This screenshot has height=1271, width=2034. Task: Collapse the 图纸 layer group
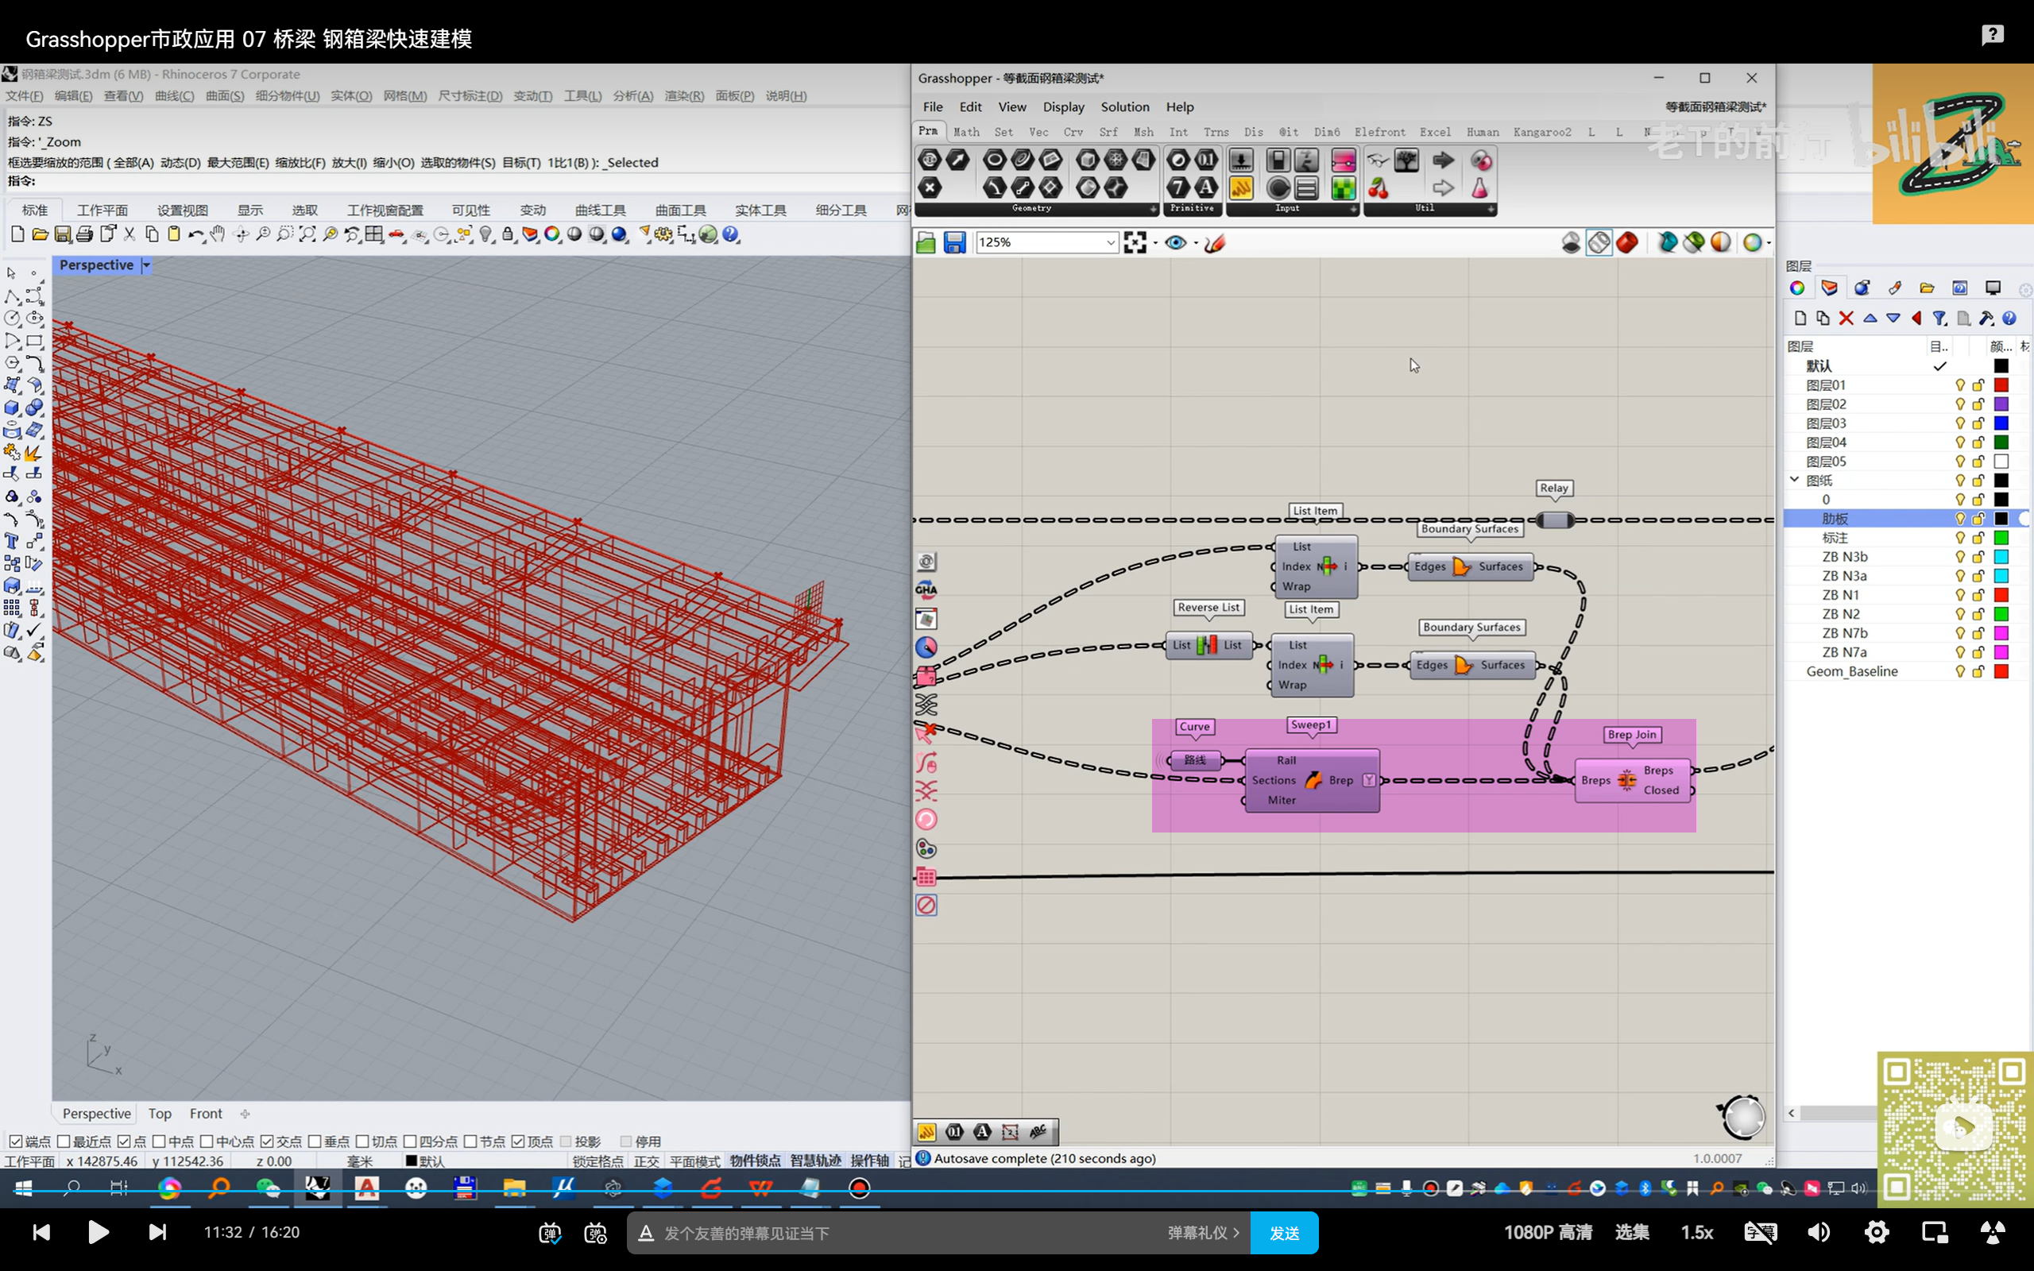(x=1795, y=480)
